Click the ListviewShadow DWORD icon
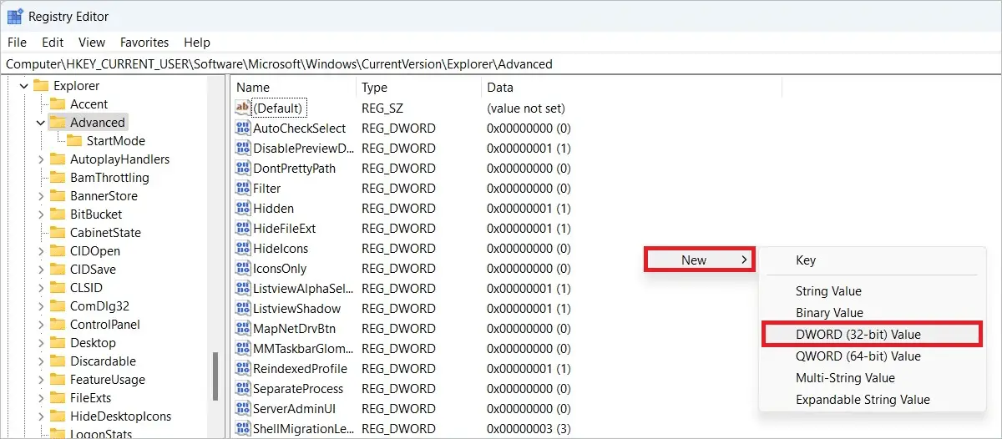 [x=243, y=308]
